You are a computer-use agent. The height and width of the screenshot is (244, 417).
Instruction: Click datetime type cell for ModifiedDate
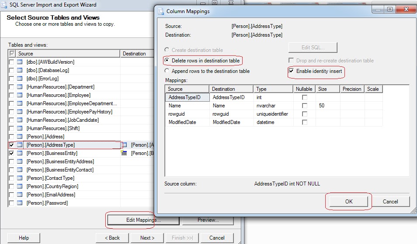[273, 122]
